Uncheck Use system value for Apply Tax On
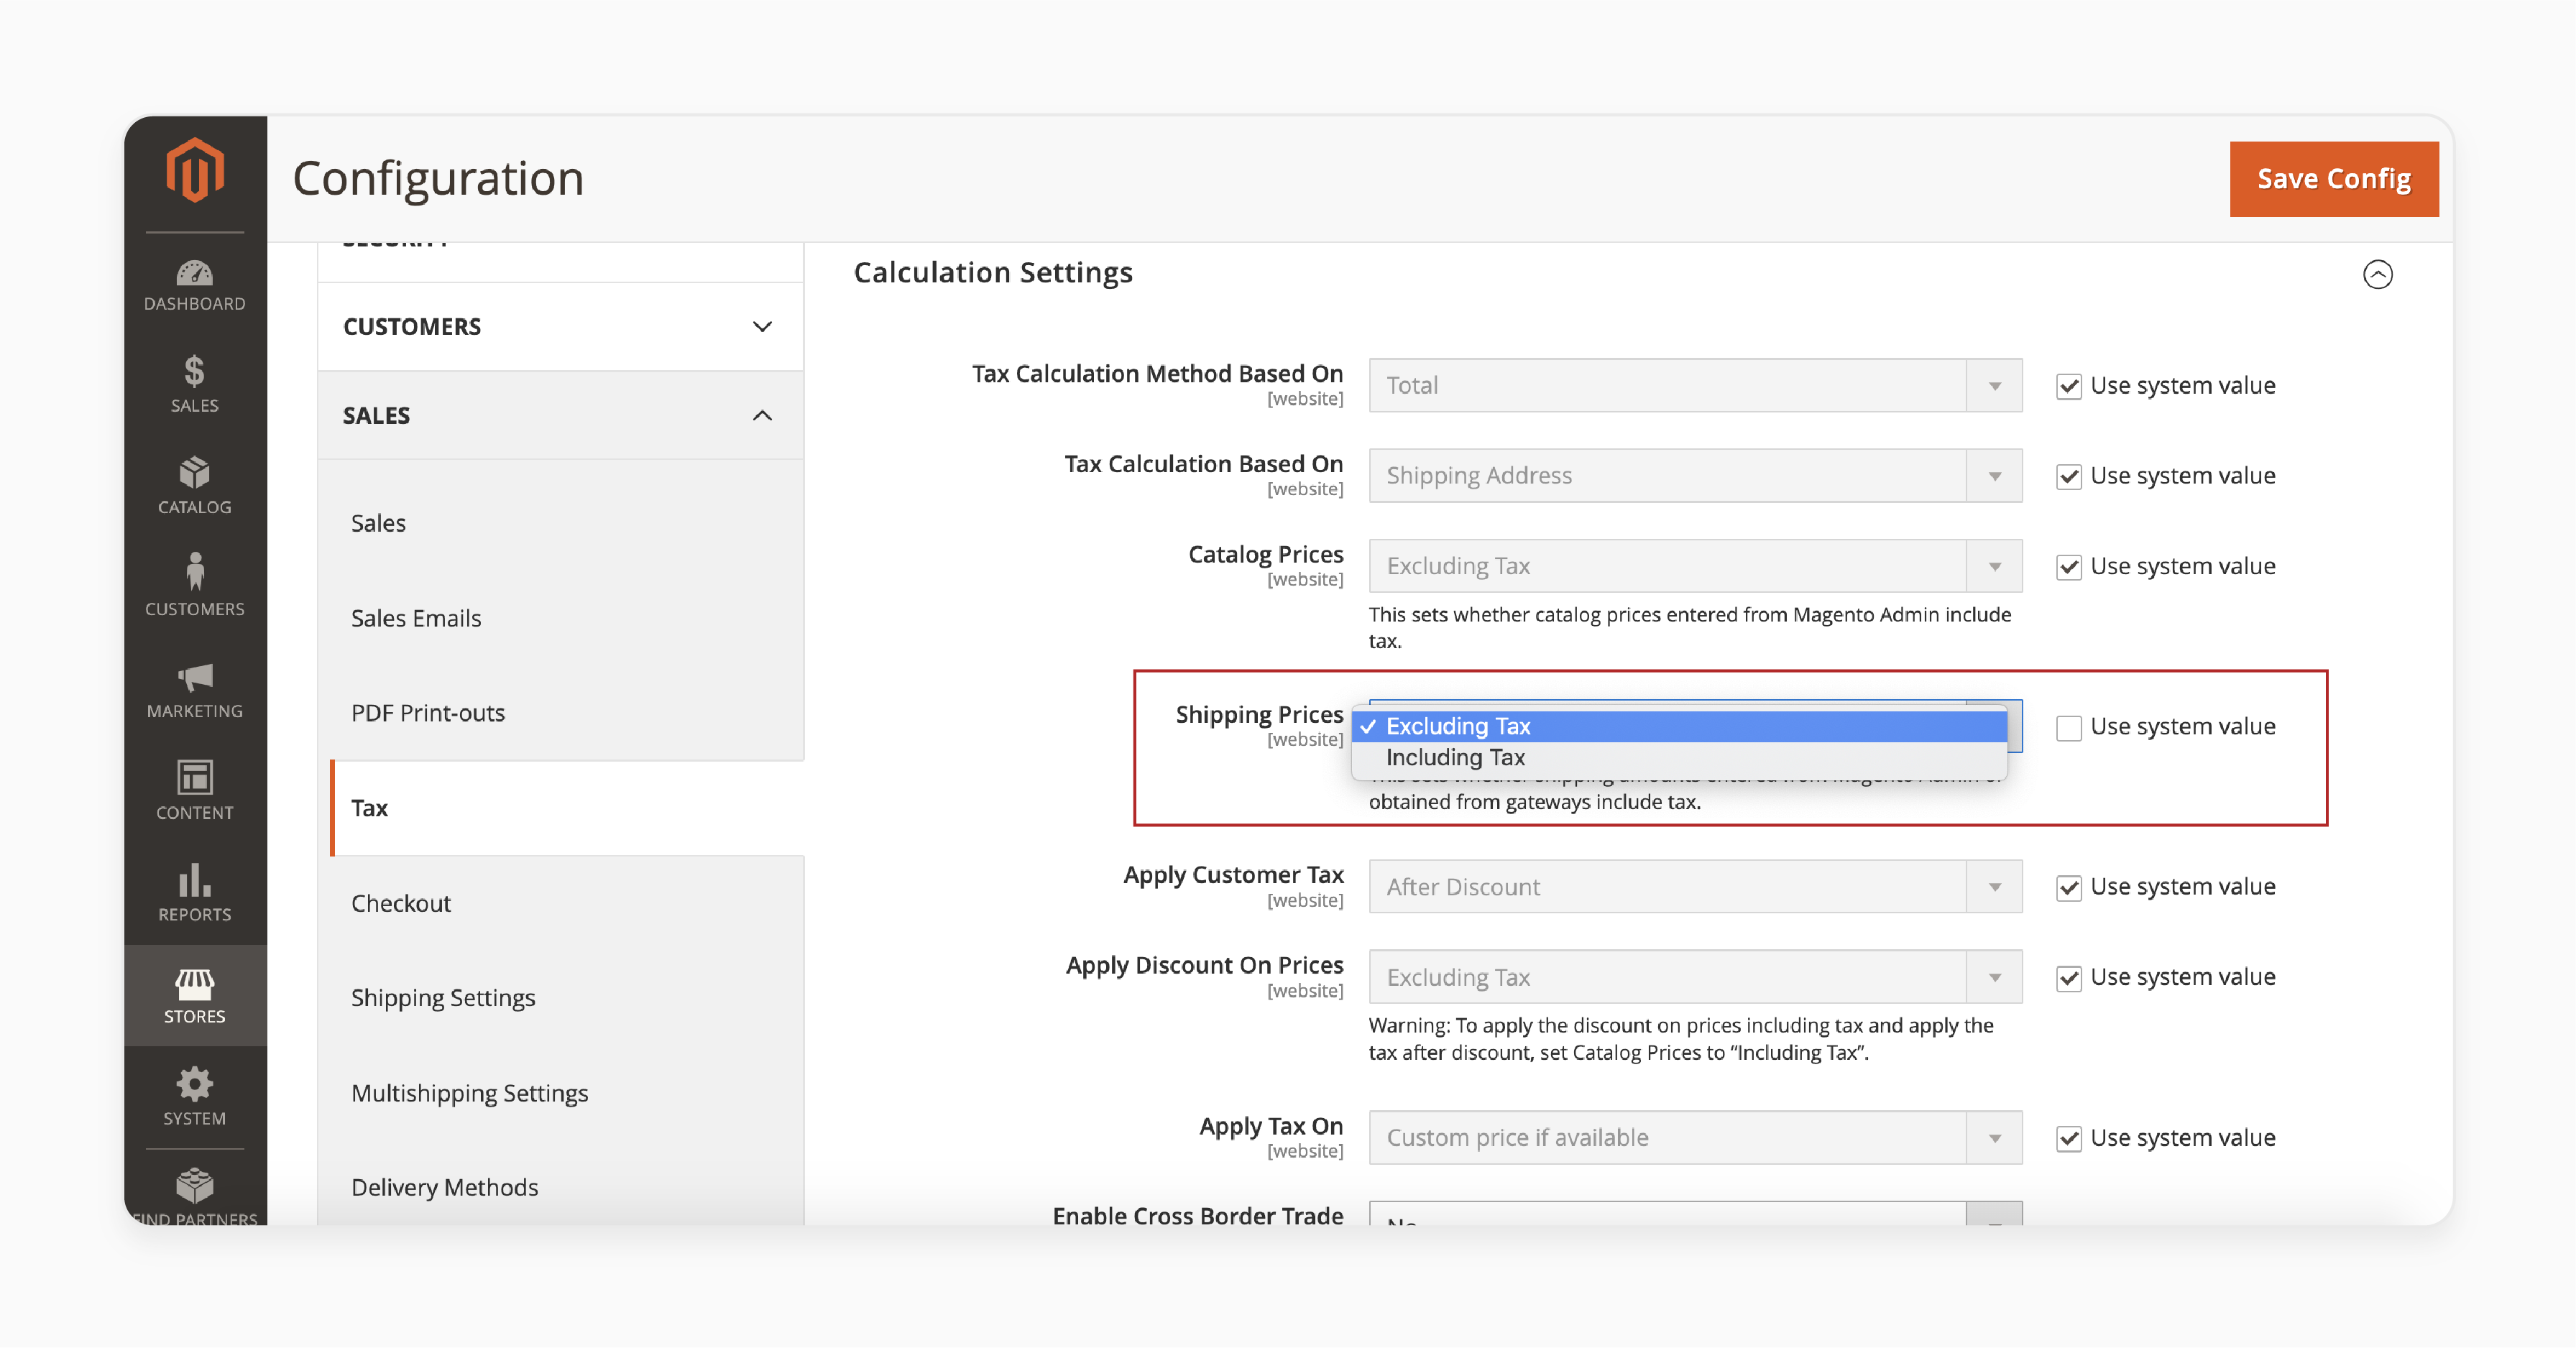Viewport: 2576px width, 1348px height. point(2068,1138)
